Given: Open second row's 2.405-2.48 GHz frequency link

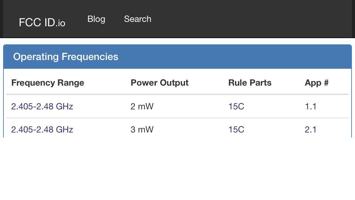Looking at the screenshot, I should 42,129.
